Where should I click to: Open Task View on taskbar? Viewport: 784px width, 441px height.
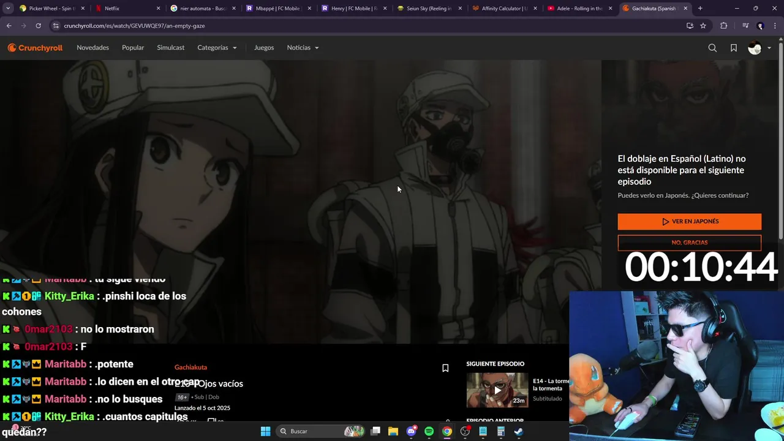tap(375, 431)
